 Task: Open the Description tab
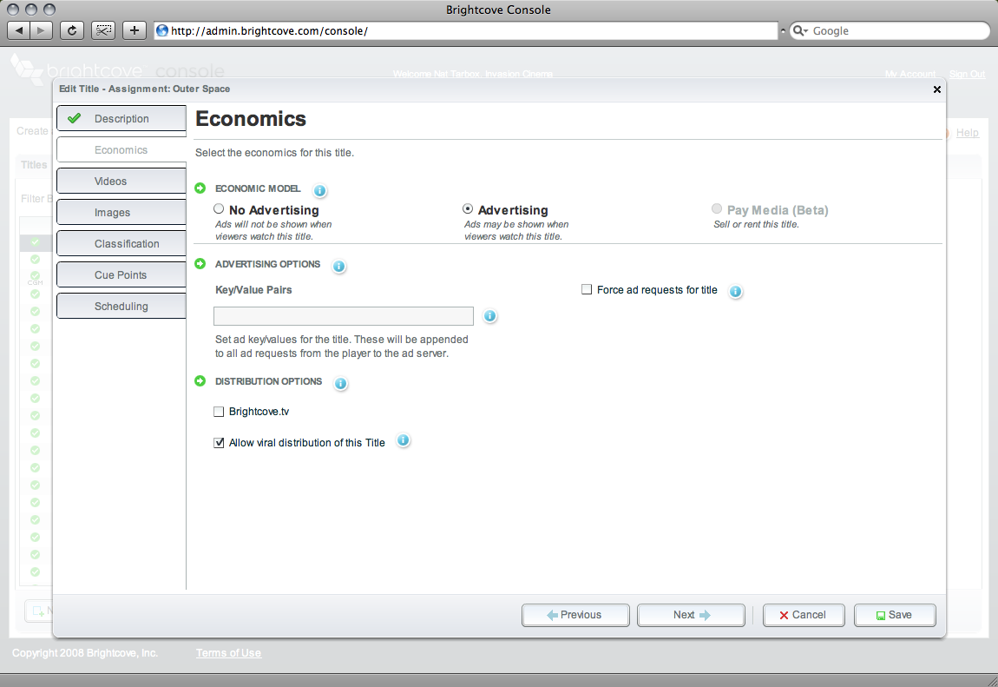coord(121,118)
